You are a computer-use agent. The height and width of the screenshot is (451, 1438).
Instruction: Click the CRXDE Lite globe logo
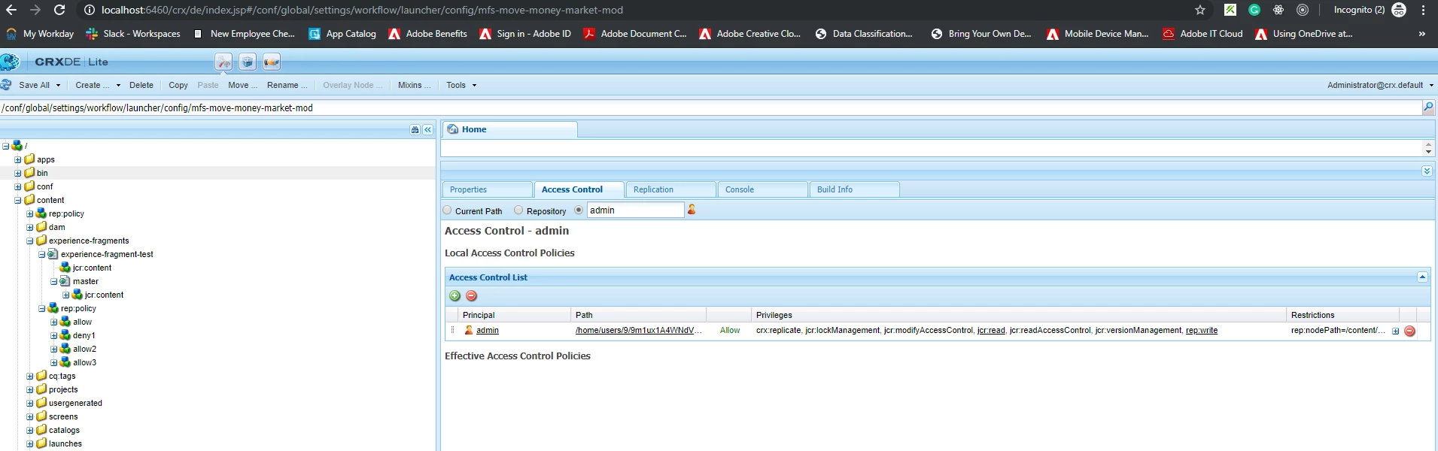click(x=11, y=62)
